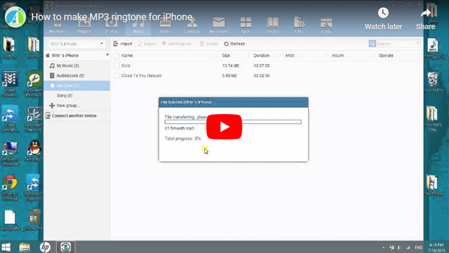Switch to the Contacts tab

point(191,26)
